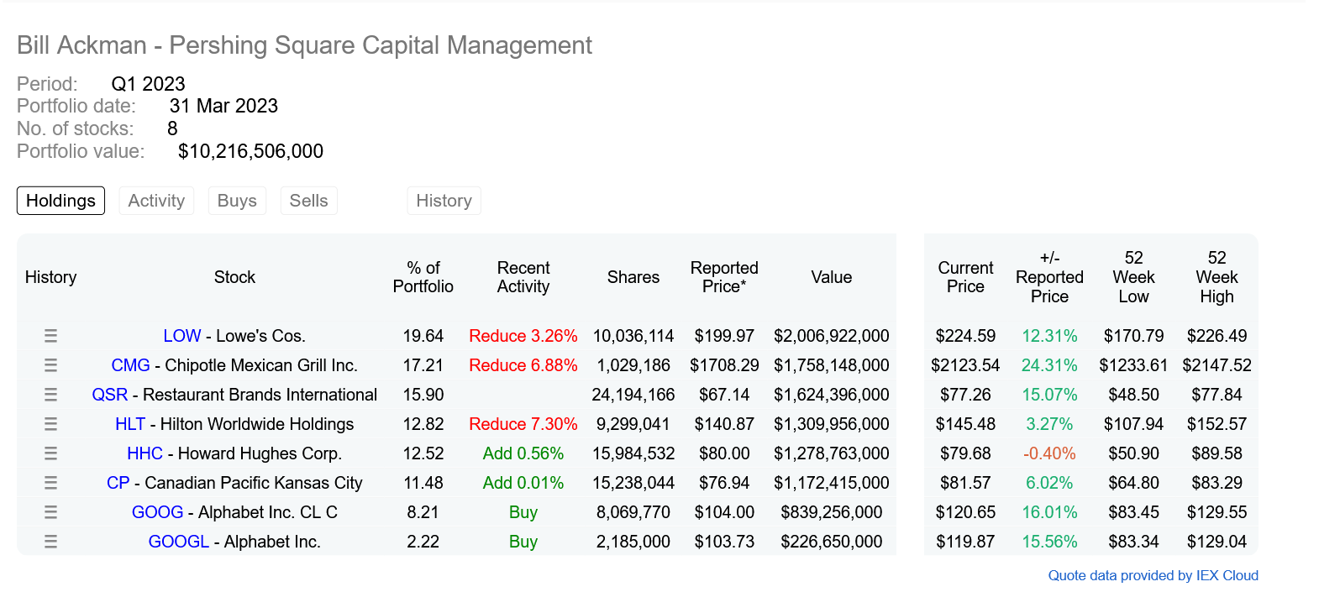Click the Shares column header
The height and width of the screenshot is (613, 1319).
[633, 277]
